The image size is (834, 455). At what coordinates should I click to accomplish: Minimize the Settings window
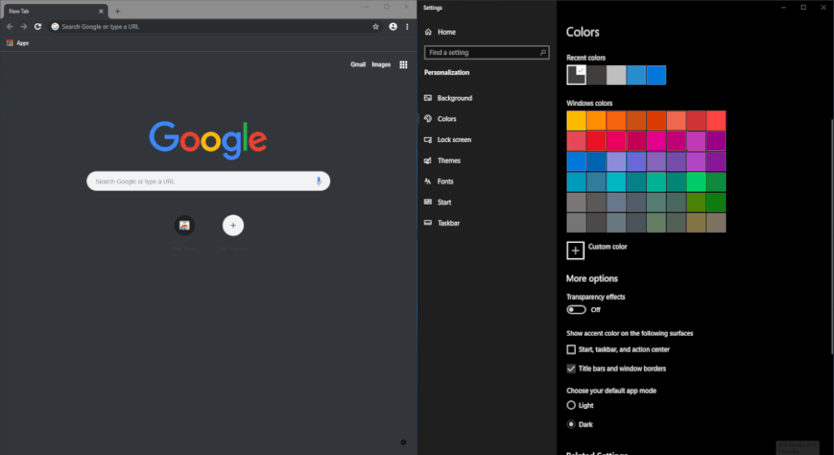[x=784, y=8]
